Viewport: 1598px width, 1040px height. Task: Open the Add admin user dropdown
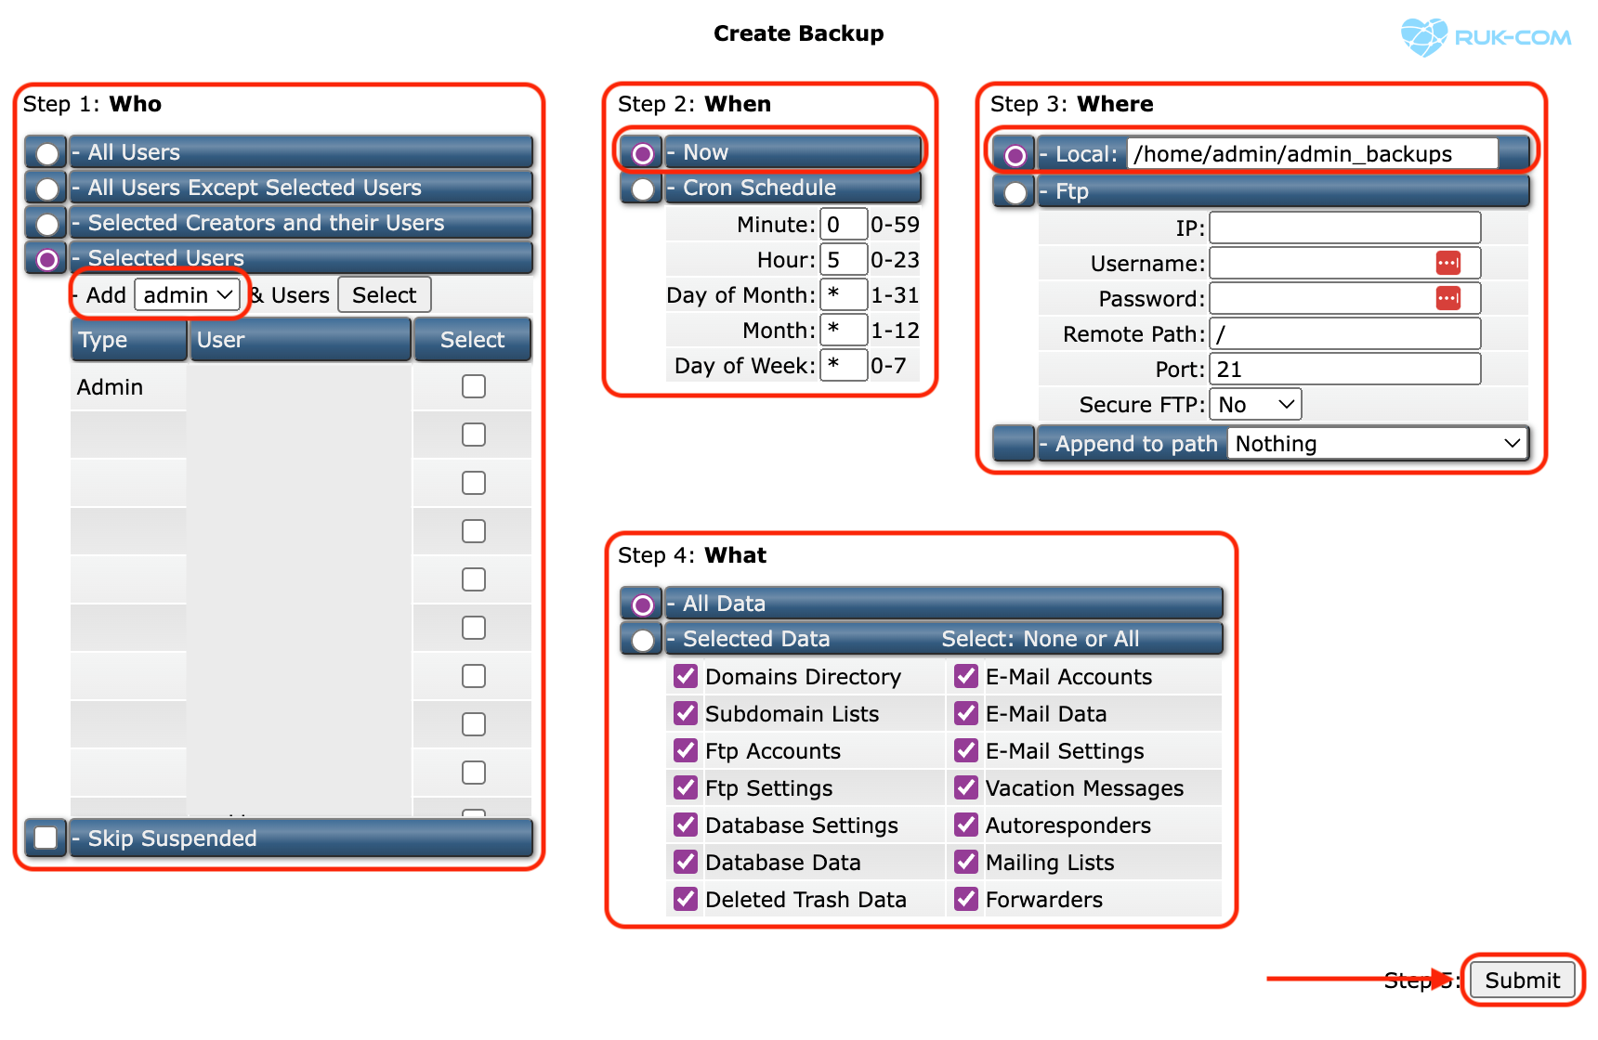pyautogui.click(x=188, y=295)
